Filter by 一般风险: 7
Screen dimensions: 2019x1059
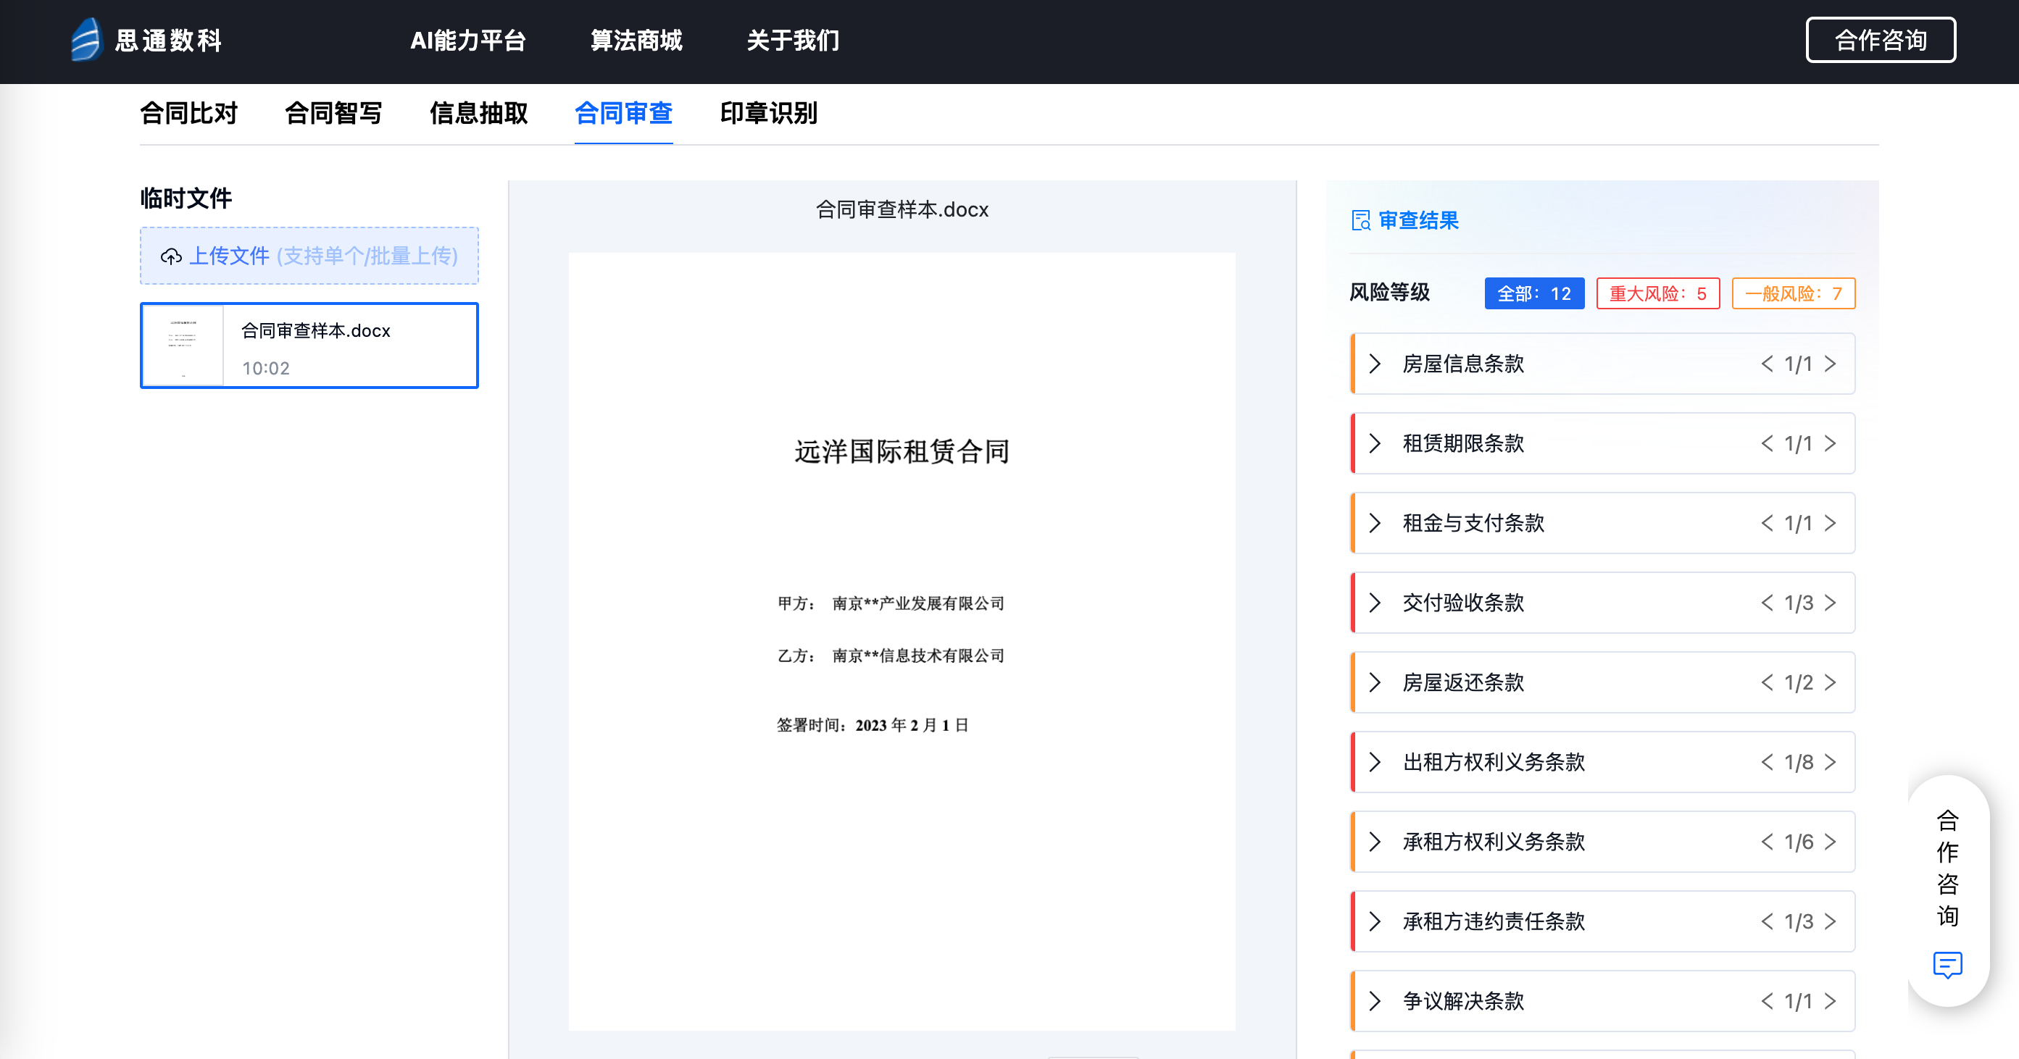[1792, 294]
